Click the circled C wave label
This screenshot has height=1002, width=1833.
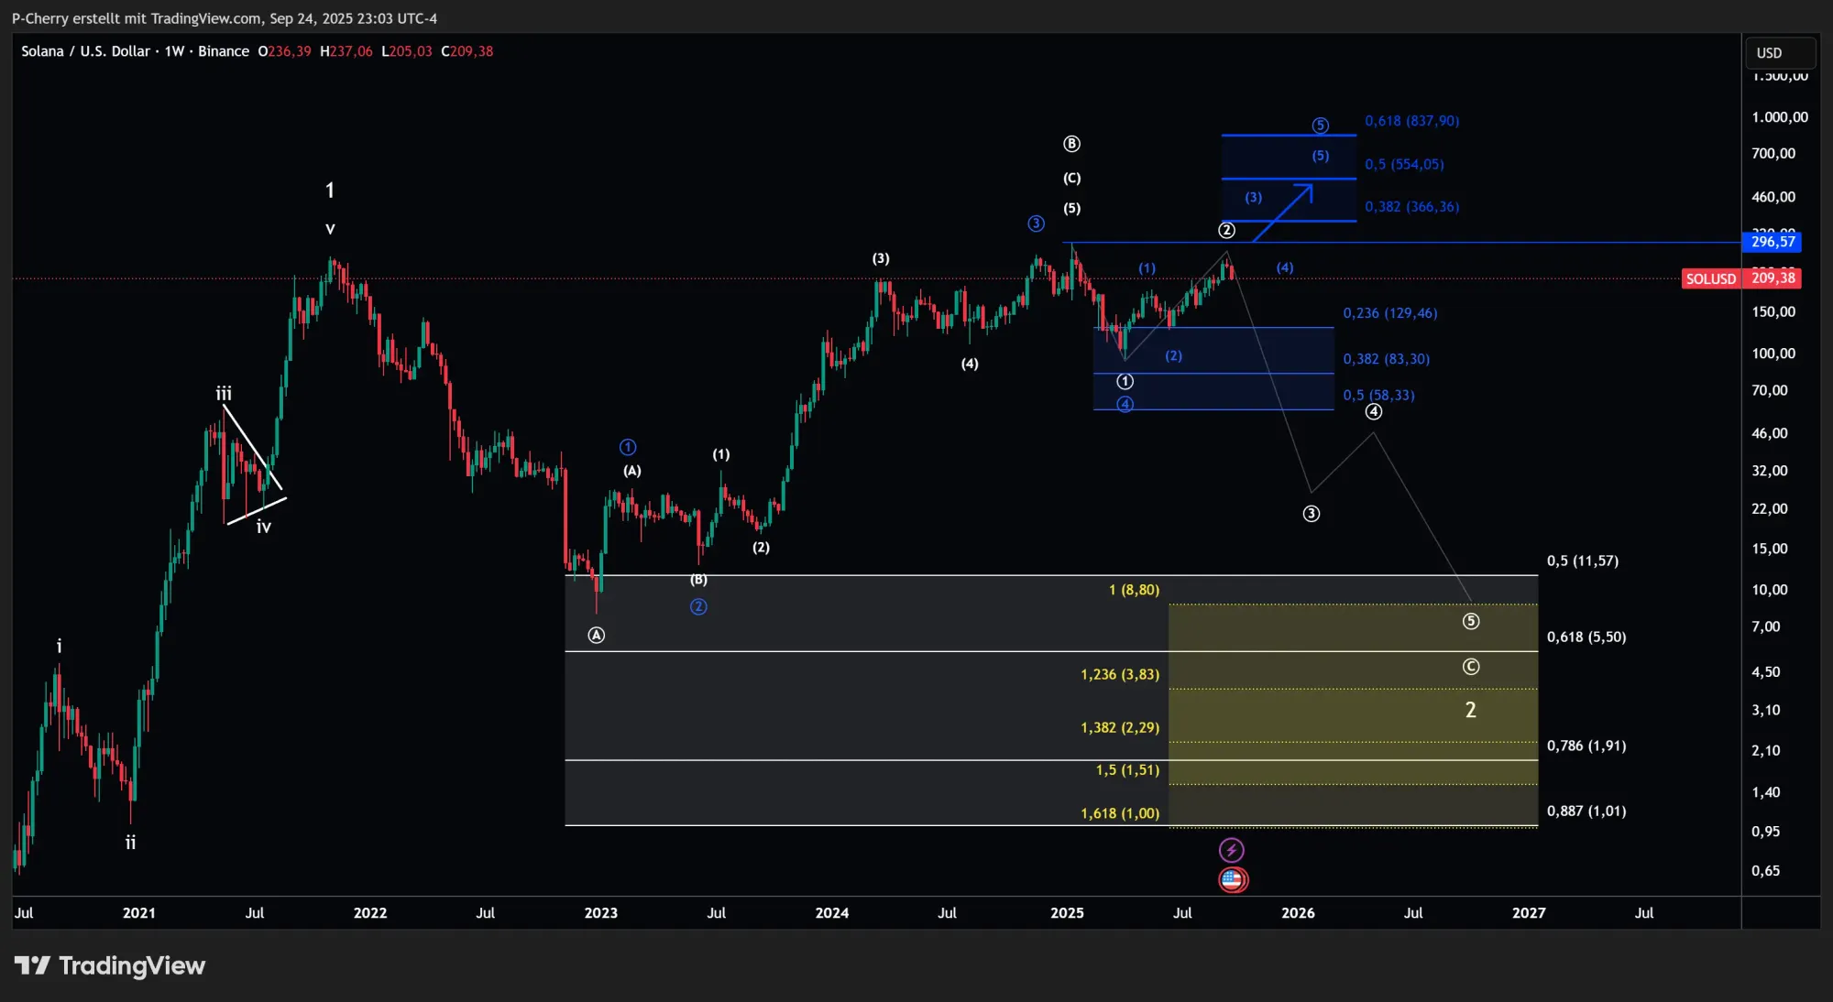pos(1471,667)
